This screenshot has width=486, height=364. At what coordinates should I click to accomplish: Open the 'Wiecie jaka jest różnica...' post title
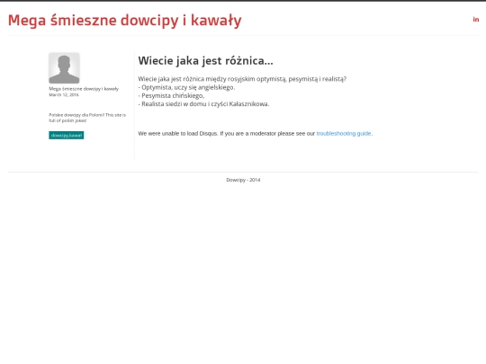(x=205, y=61)
